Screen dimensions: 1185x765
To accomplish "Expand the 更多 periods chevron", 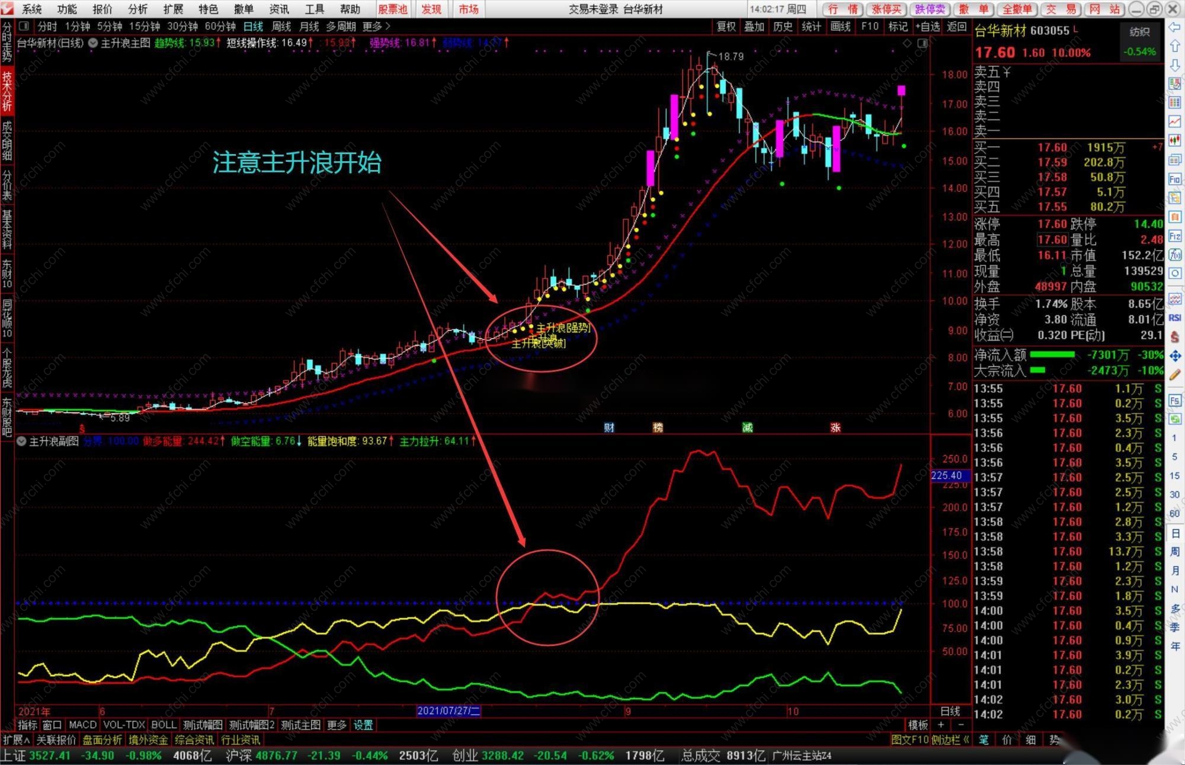I will click(x=387, y=26).
